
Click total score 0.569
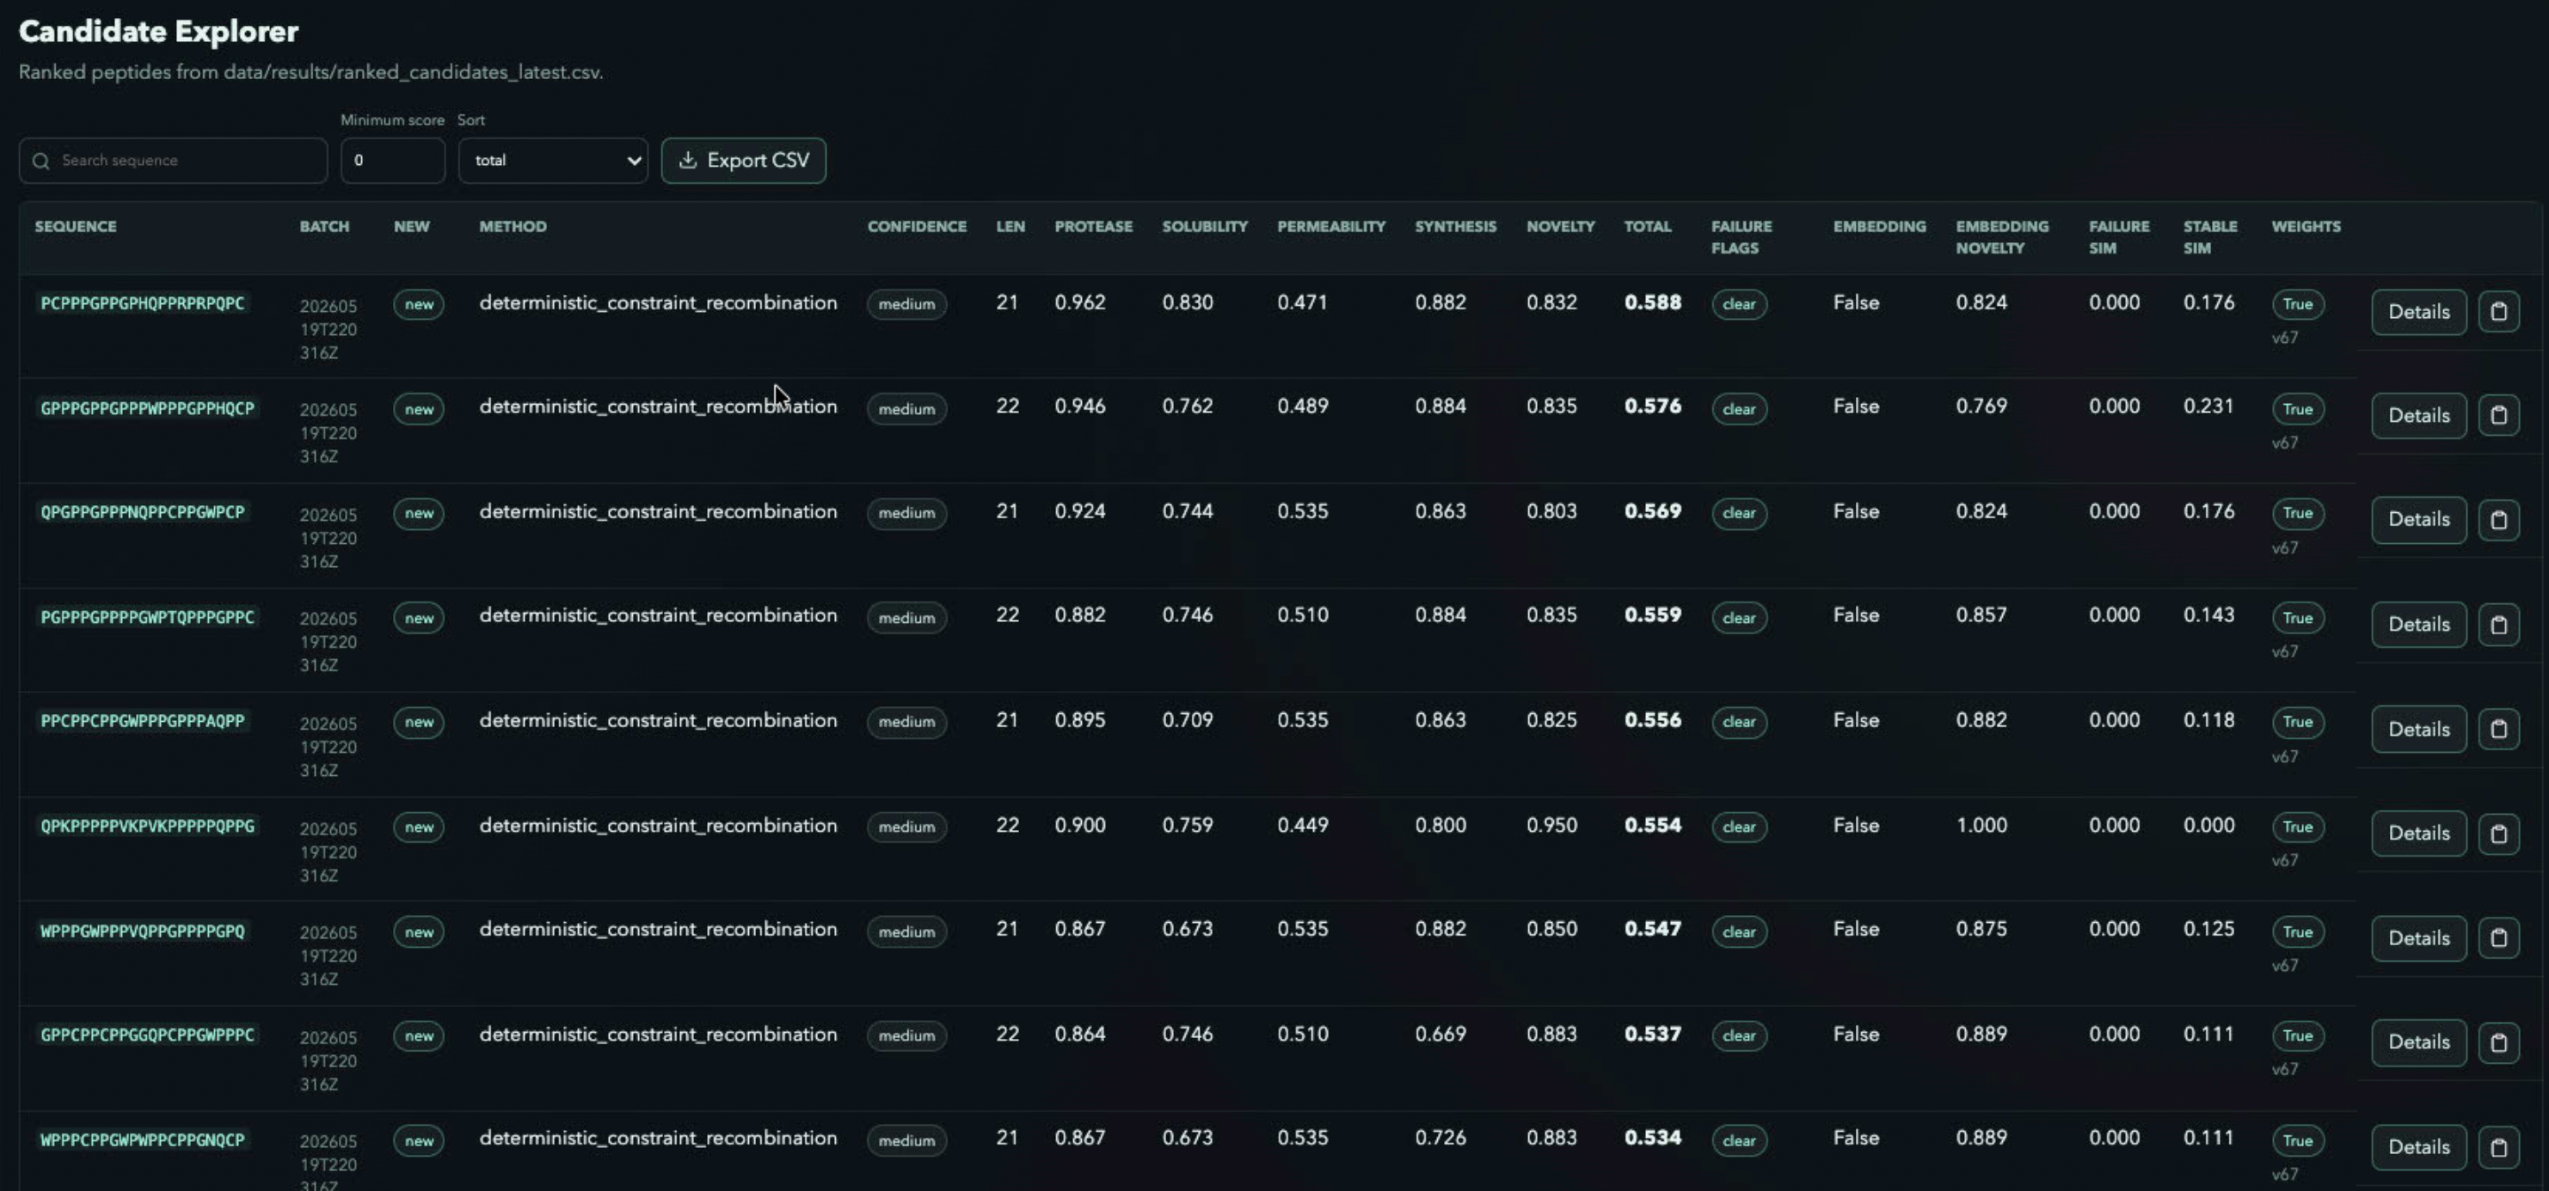pos(1653,511)
